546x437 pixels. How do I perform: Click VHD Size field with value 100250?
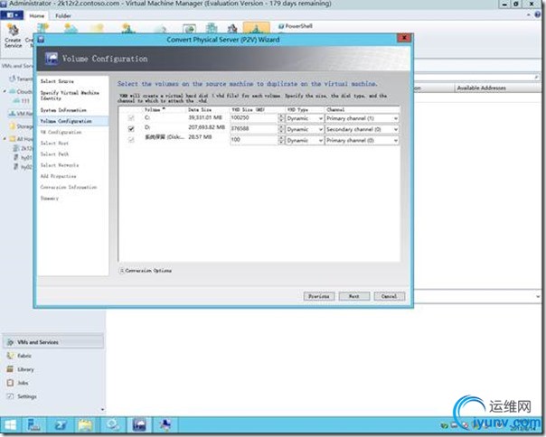pos(254,118)
